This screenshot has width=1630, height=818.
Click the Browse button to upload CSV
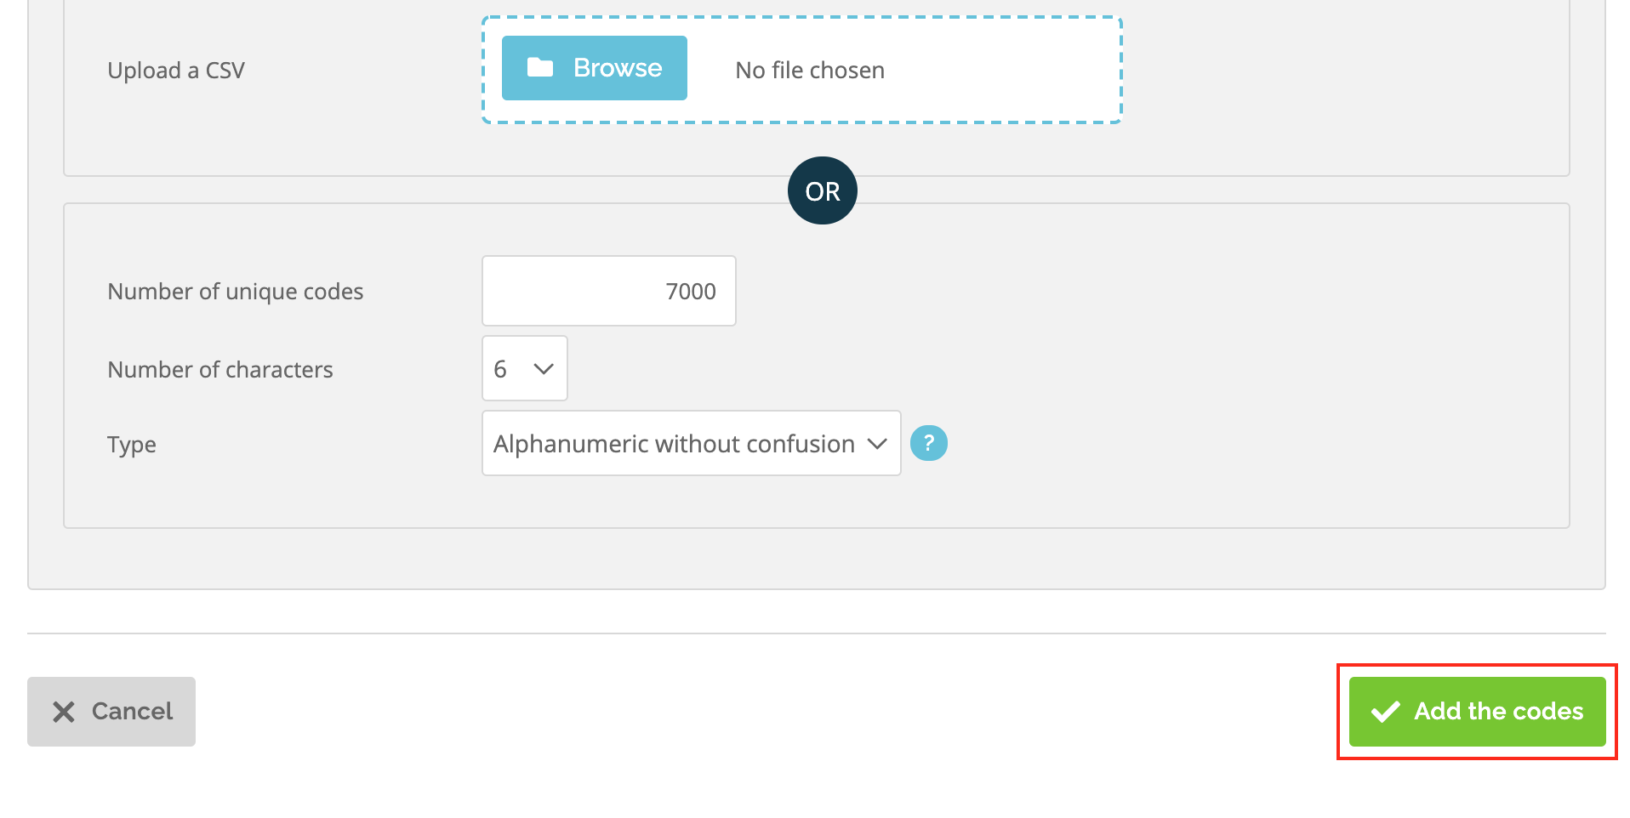[x=594, y=68]
